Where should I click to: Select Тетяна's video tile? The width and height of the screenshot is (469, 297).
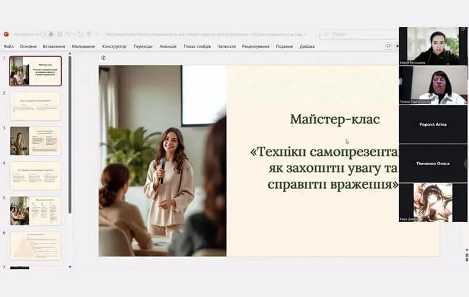point(433,86)
